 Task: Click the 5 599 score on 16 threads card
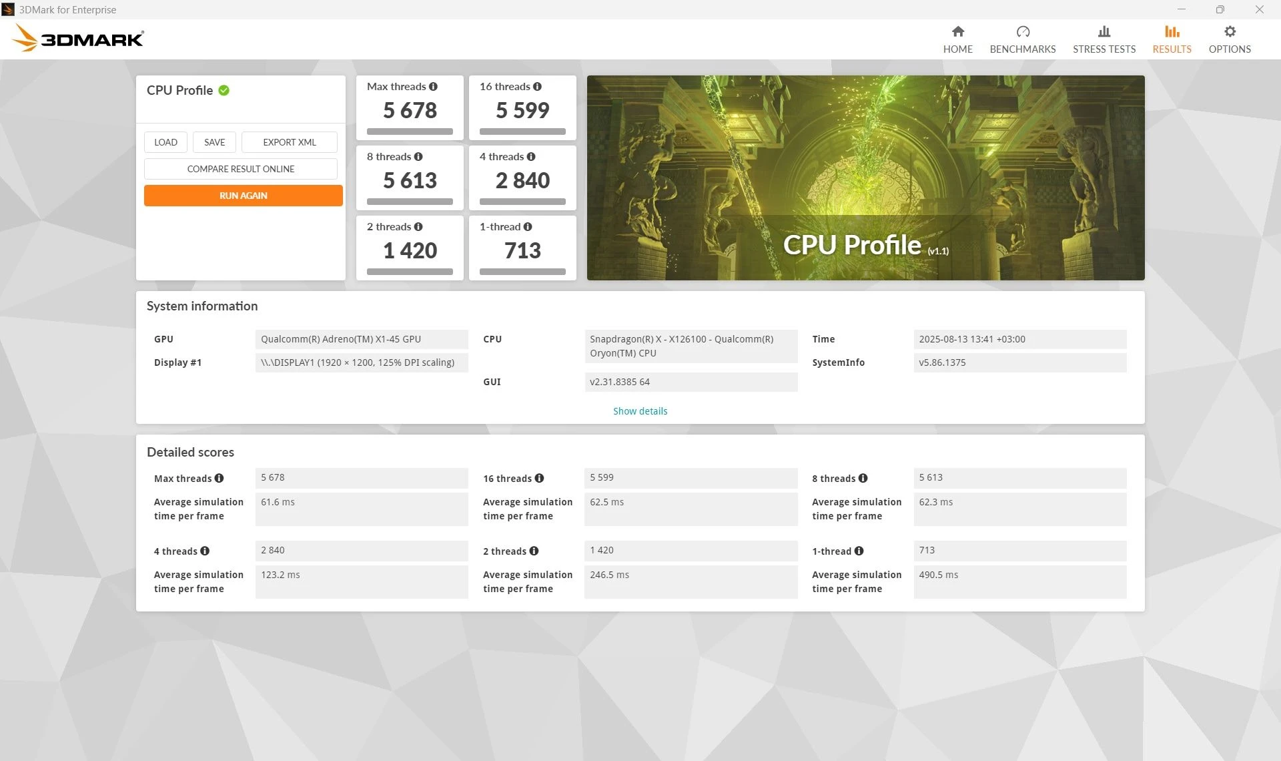(522, 110)
